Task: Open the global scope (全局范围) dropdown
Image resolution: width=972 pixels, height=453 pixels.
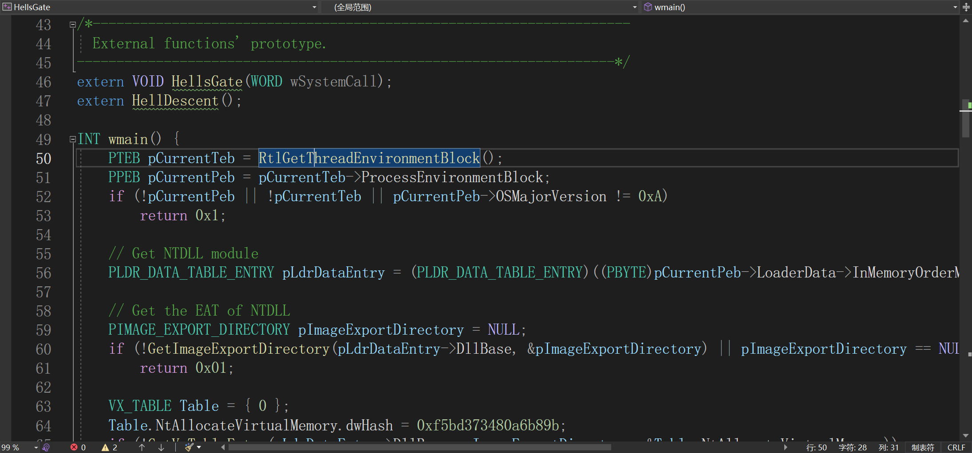Action: (x=634, y=7)
